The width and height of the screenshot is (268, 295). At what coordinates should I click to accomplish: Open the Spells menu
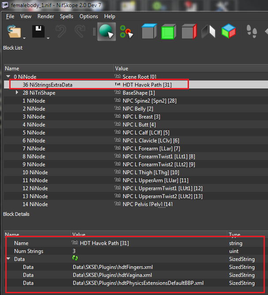coord(67,16)
